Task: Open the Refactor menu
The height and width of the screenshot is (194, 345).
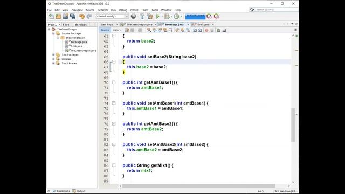Action: point(103,10)
